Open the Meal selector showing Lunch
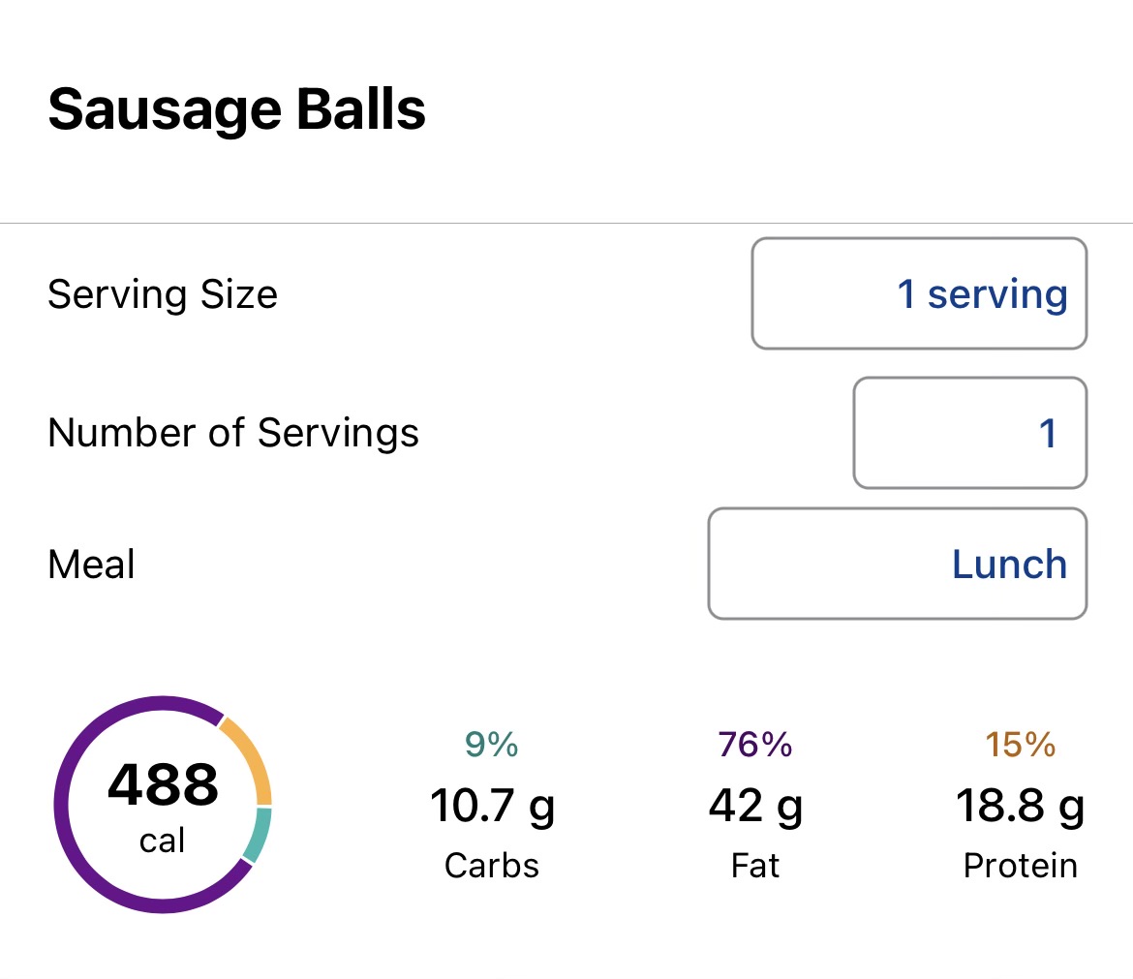This screenshot has height=979, width=1133. point(897,564)
